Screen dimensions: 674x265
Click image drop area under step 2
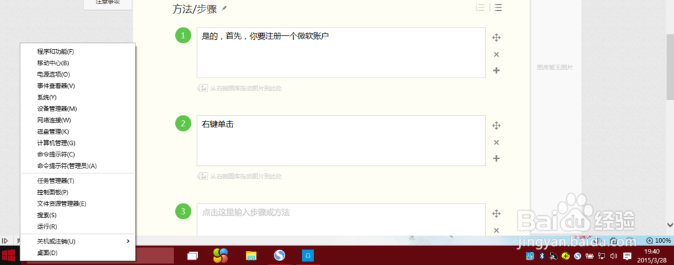(240, 176)
